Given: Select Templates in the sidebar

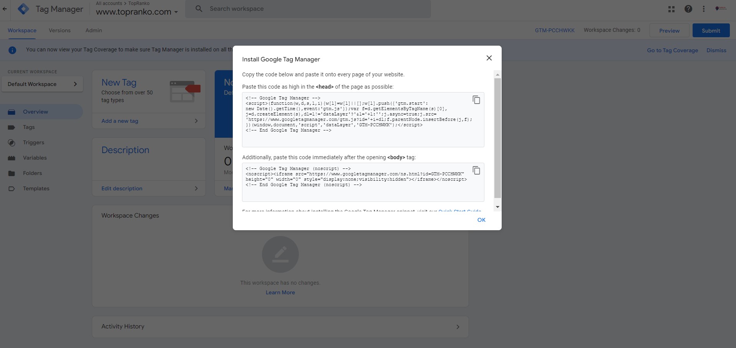Looking at the screenshot, I should coord(41,188).
